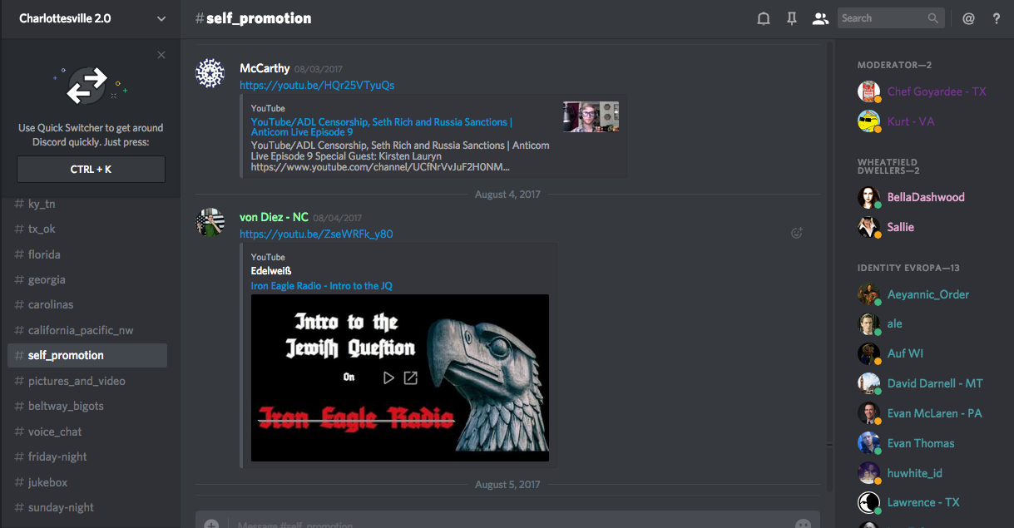Show pinned messages

click(x=791, y=18)
